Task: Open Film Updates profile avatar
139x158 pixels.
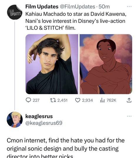Action: pyautogui.click(x=15, y=12)
